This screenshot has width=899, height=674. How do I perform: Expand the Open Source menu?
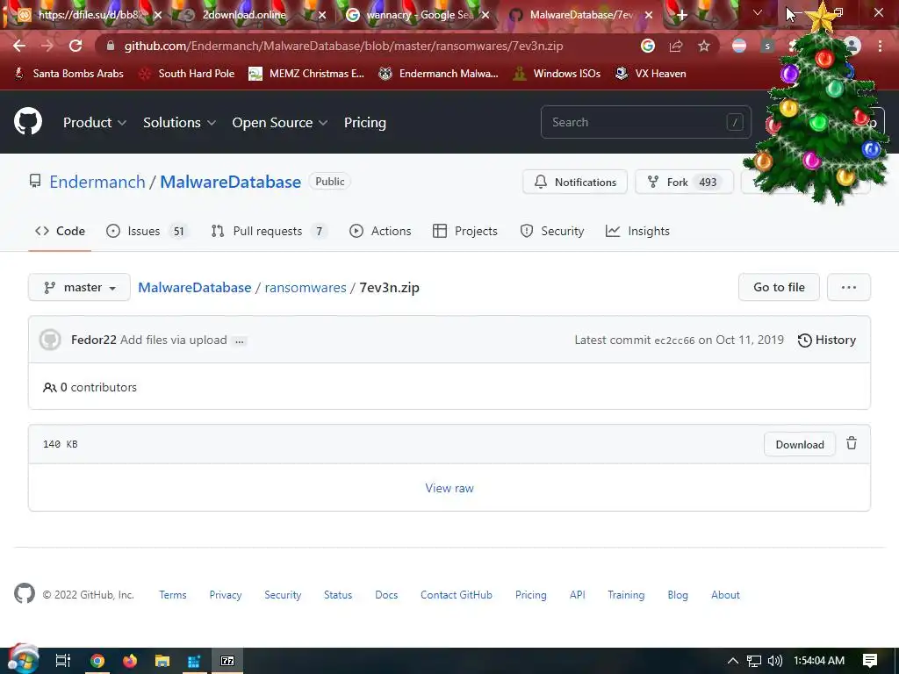coord(280,123)
